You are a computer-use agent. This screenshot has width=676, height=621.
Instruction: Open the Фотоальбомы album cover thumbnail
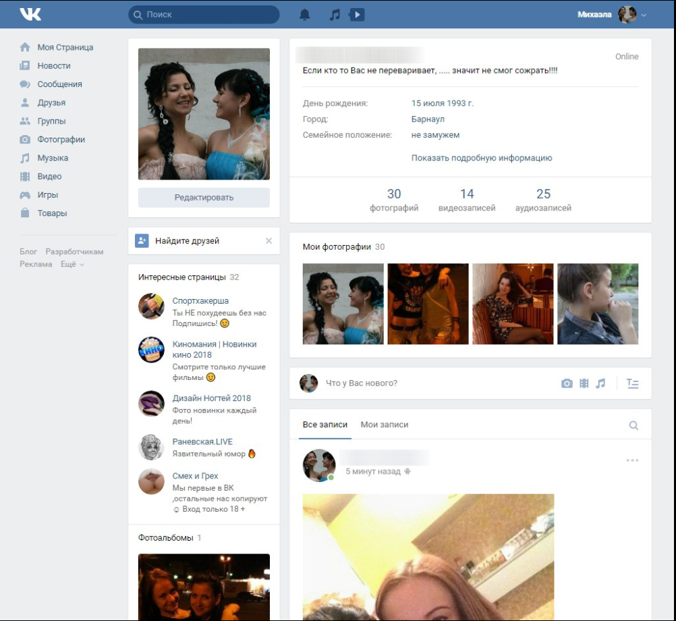pos(204,587)
